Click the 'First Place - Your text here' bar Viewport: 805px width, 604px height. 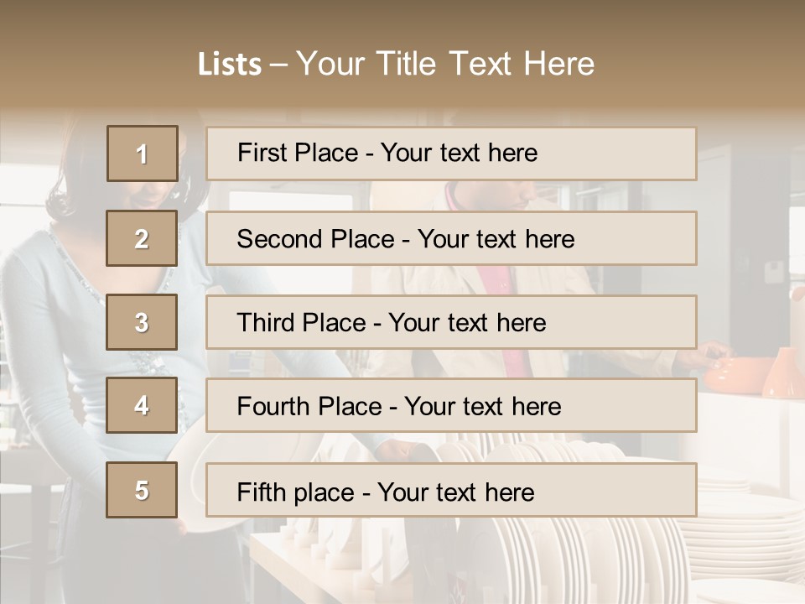tap(451, 154)
